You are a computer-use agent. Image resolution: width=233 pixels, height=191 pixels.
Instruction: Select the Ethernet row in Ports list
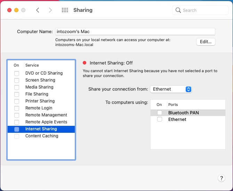188,119
